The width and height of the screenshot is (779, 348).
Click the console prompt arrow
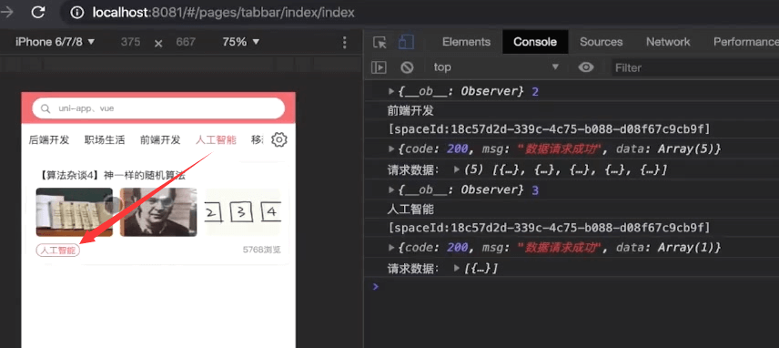click(376, 286)
